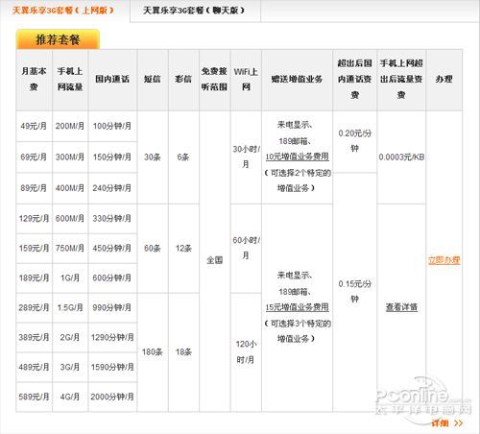Open the 查看详情 link
This screenshot has width=480, height=434.
[x=401, y=307]
